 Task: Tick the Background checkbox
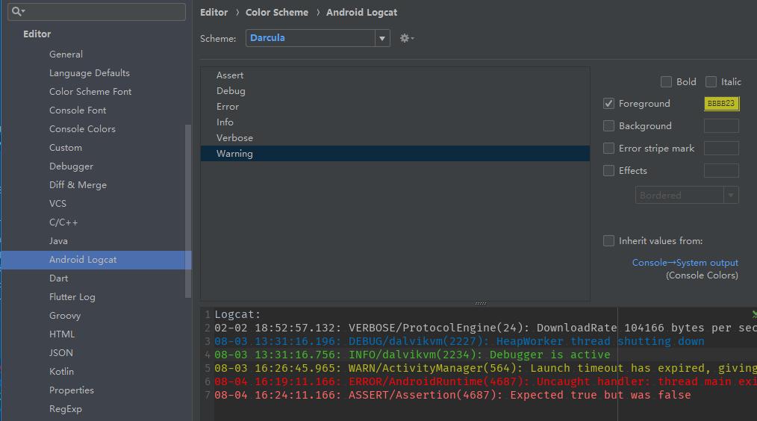point(609,126)
